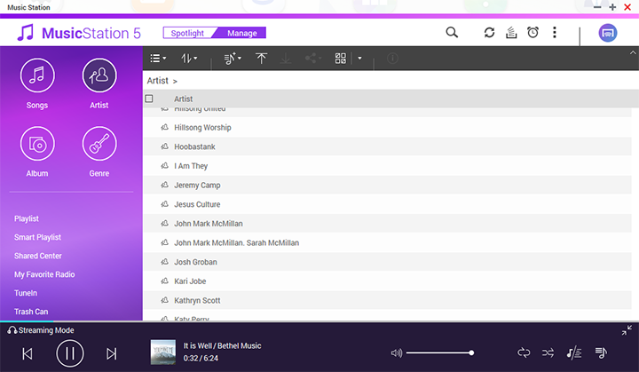Open the alarm clock settings
This screenshot has height=372, width=639.
pos(532,33)
